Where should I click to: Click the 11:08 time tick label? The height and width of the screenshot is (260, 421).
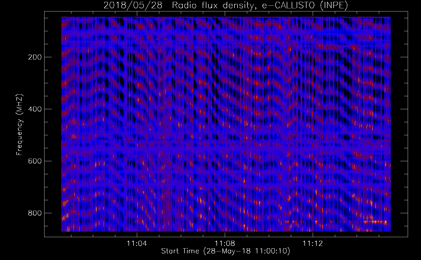[x=225, y=244]
